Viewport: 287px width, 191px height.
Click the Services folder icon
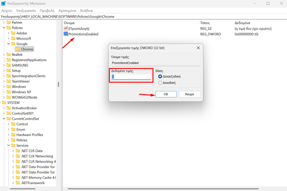click(13, 145)
